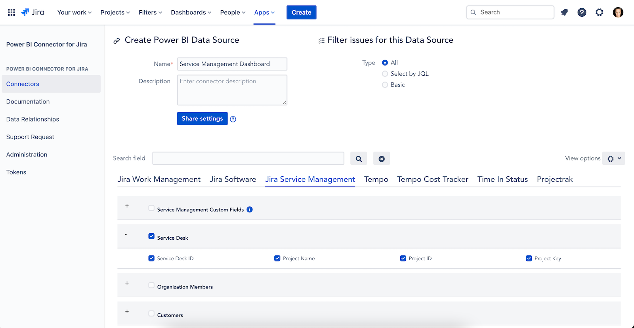634x328 pixels.
Task: Clear the field search with X button
Action: point(382,158)
